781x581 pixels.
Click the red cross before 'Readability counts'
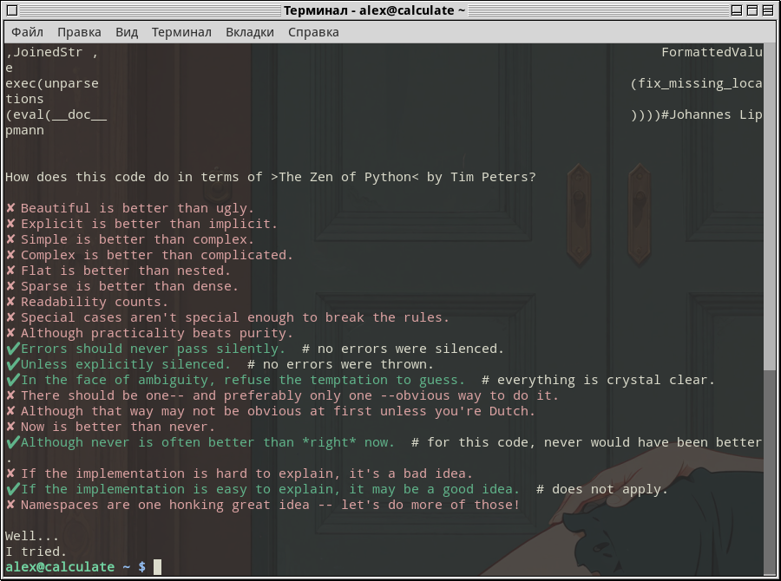point(10,302)
